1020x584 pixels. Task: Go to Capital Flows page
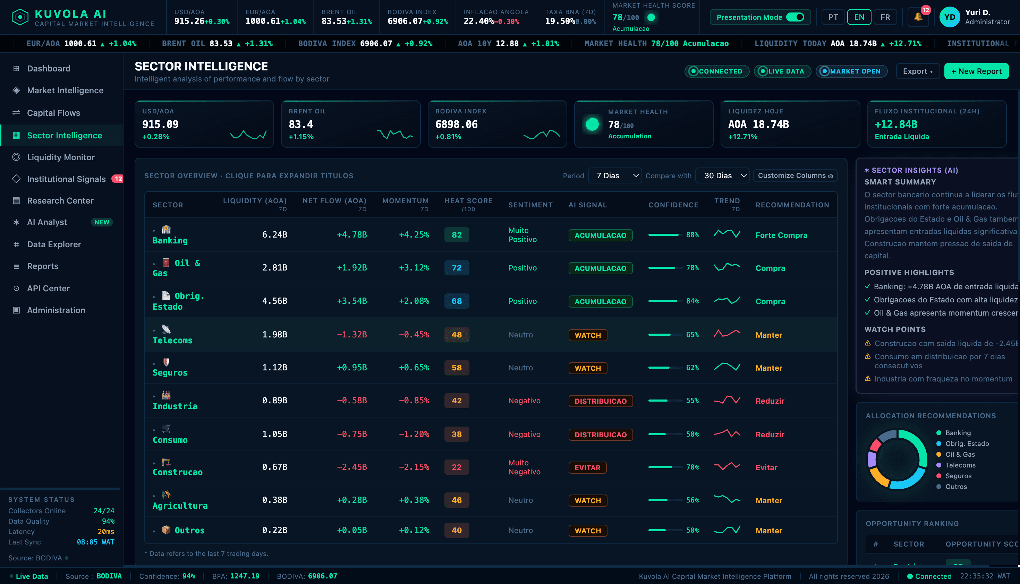61,113
